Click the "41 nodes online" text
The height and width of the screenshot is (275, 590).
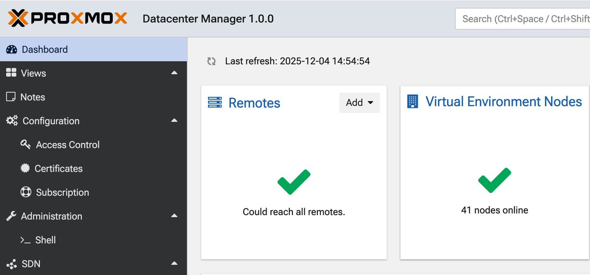click(495, 210)
